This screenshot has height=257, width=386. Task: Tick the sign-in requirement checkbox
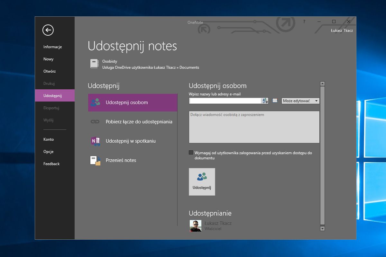(191, 153)
